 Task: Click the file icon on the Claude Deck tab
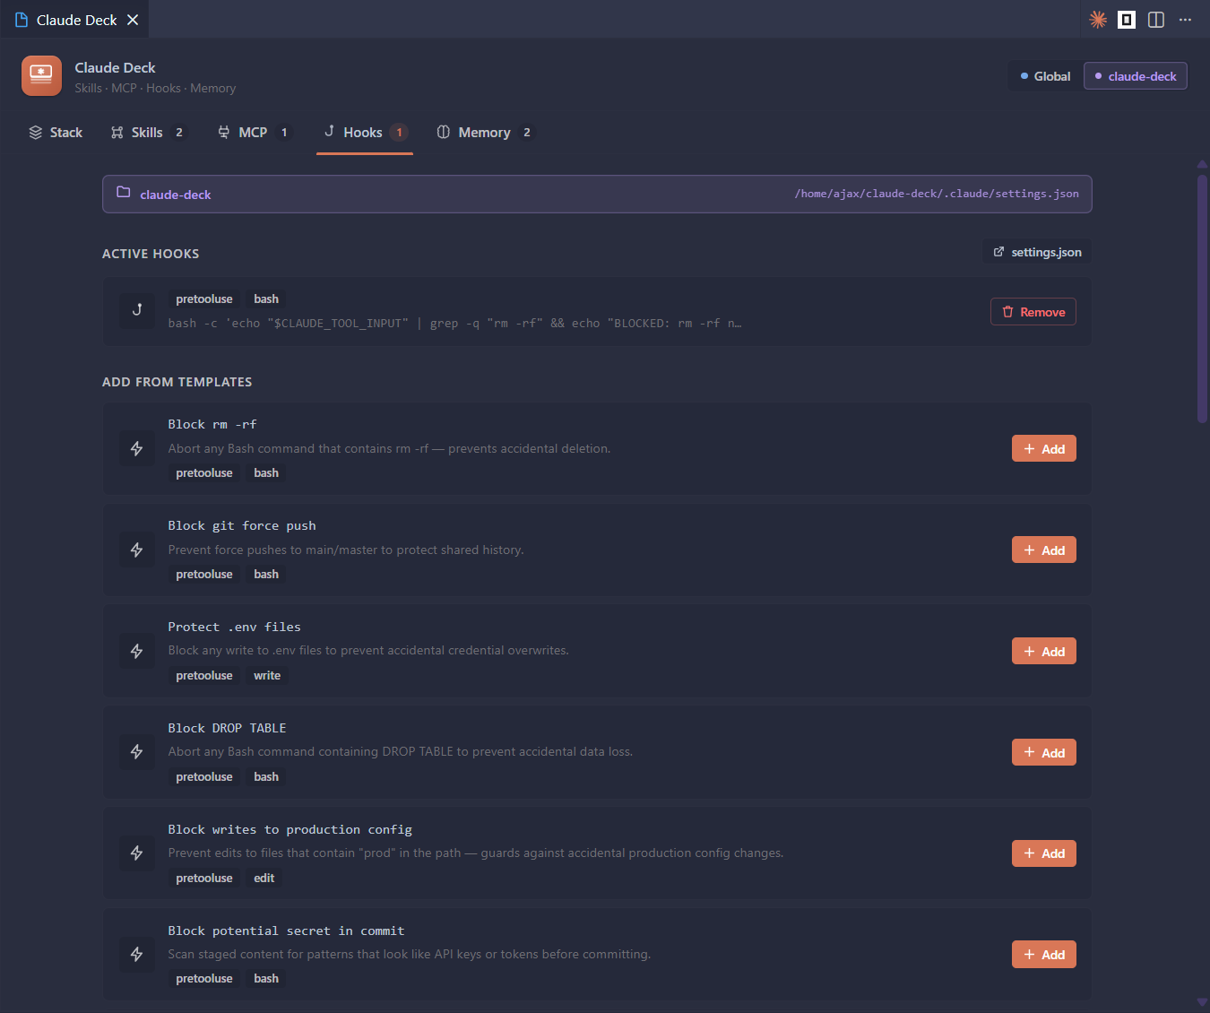tap(22, 20)
